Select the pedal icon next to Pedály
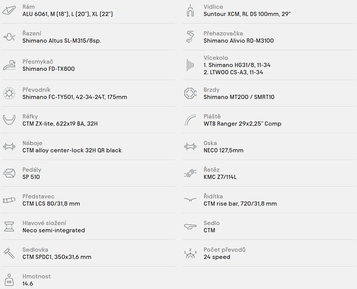 pyautogui.click(x=9, y=173)
